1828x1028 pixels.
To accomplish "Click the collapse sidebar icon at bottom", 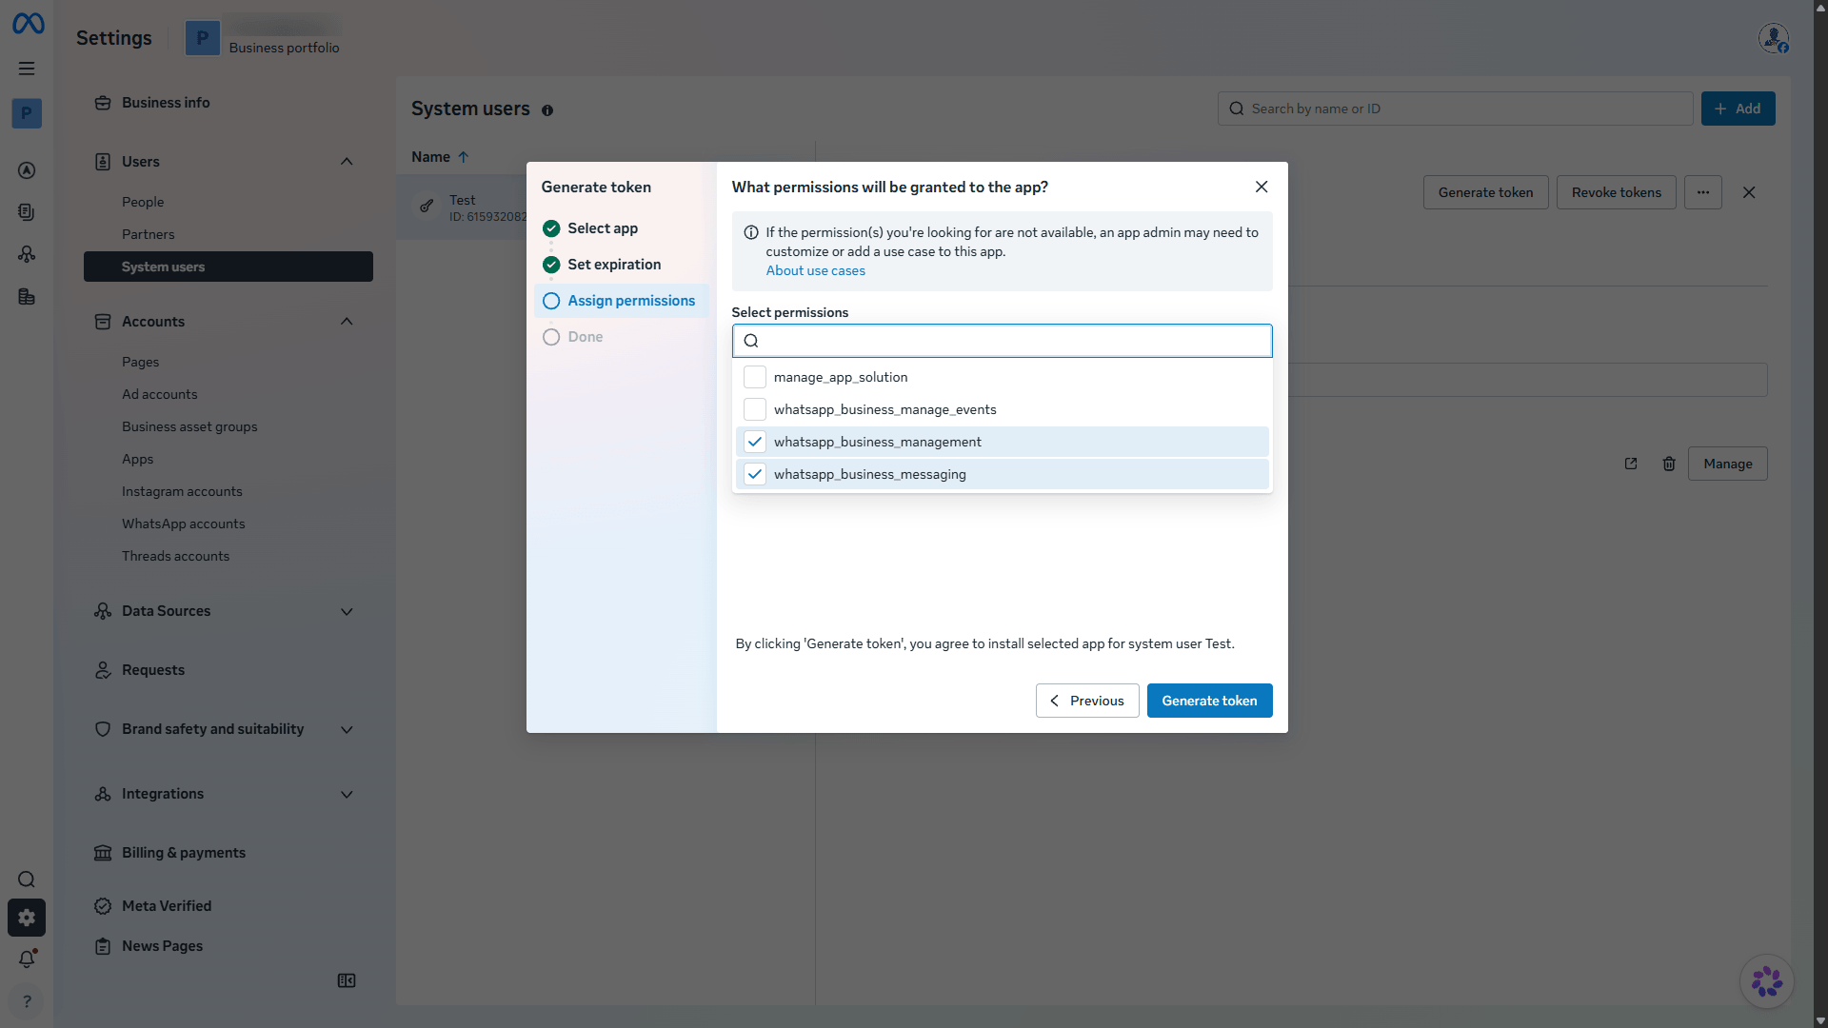I will click(x=347, y=980).
